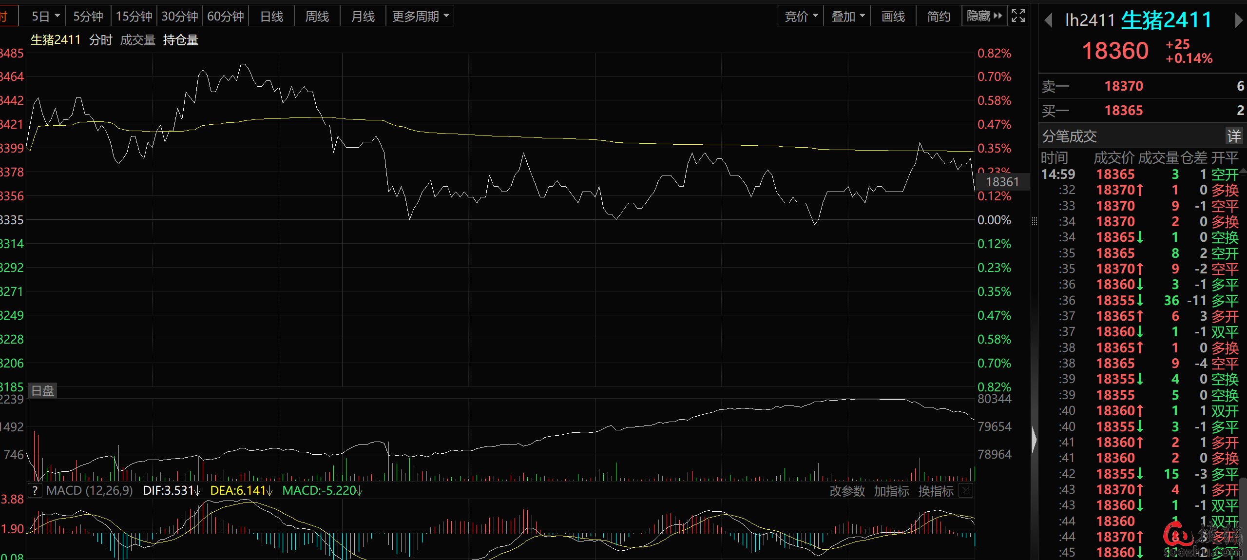Viewport: 1247px width, 560px height.
Task: Go to previous contract with left arrow
Action: coord(1049,20)
